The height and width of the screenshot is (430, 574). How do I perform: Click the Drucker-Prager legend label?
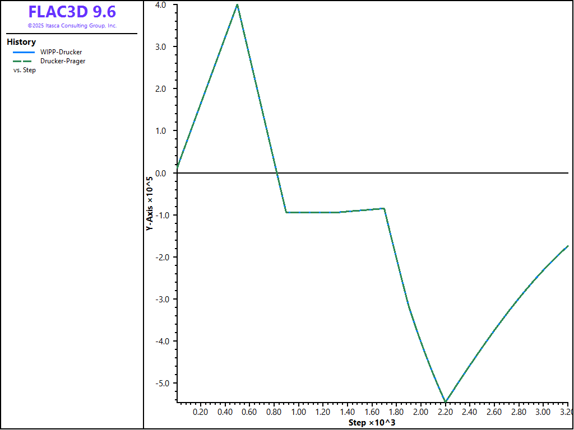pyautogui.click(x=63, y=61)
